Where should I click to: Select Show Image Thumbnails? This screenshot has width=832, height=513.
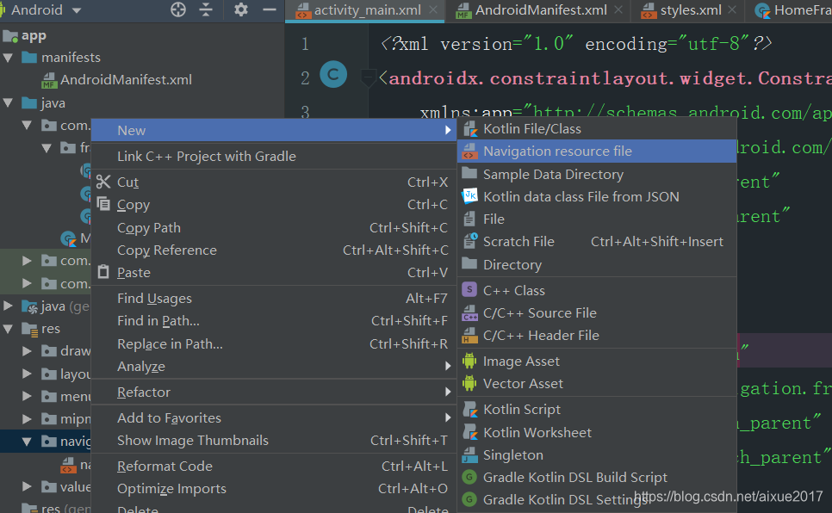coord(274,441)
